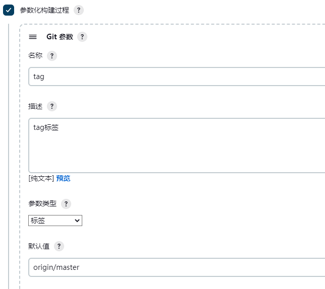Click the 默认值 field label
The width and height of the screenshot is (325, 289).
(39, 246)
